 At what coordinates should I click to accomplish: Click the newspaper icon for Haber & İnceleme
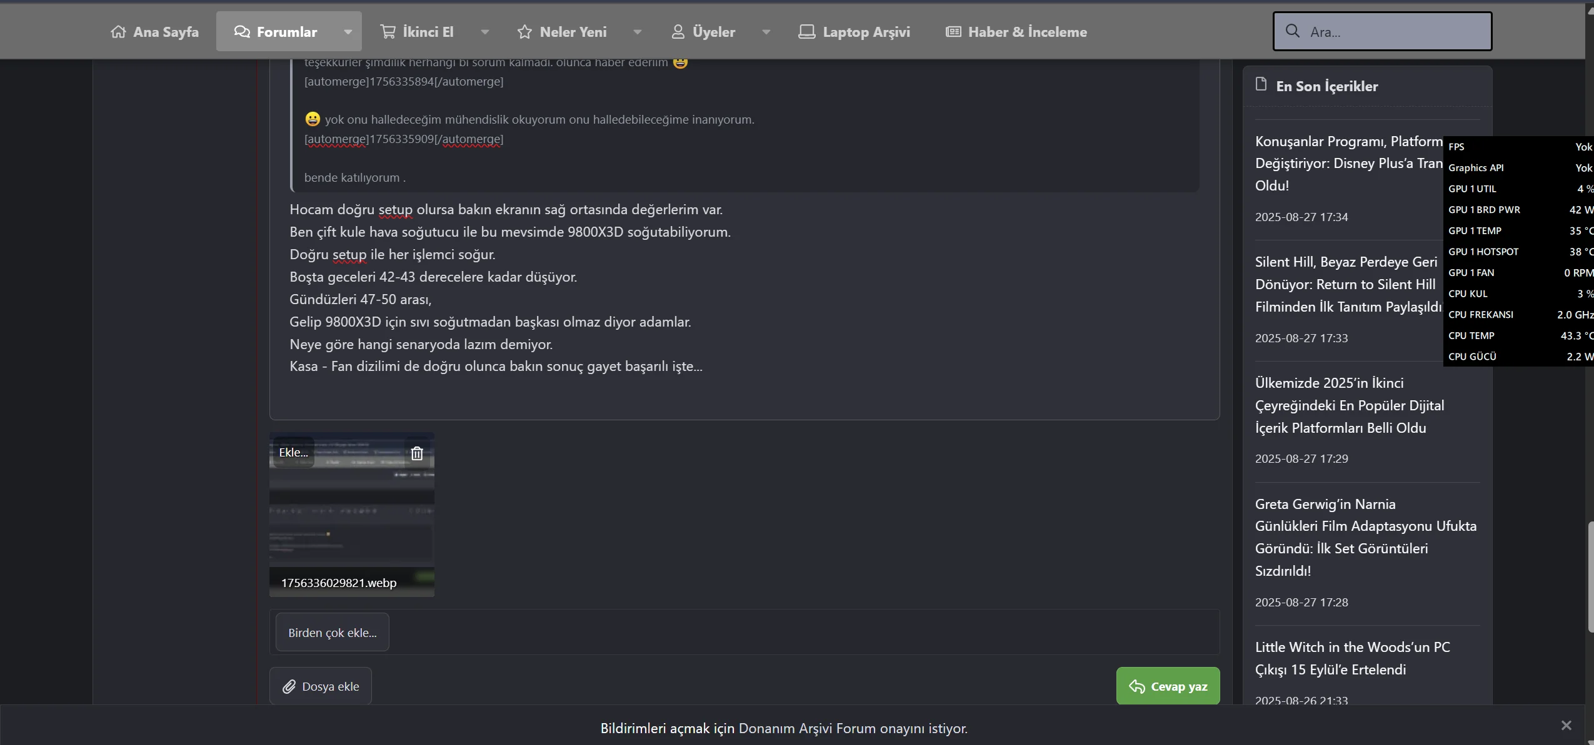tap(953, 32)
